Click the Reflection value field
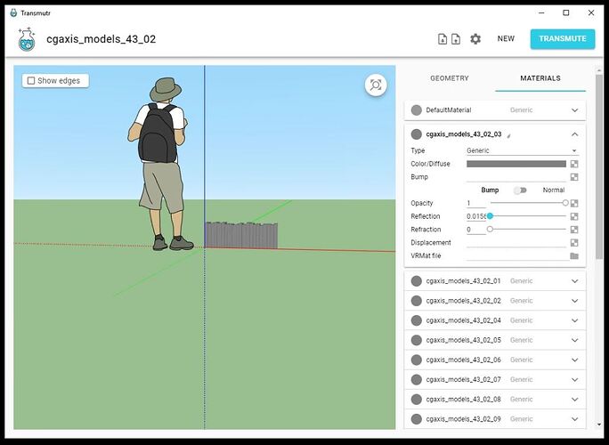This screenshot has width=609, height=445. pos(476,216)
